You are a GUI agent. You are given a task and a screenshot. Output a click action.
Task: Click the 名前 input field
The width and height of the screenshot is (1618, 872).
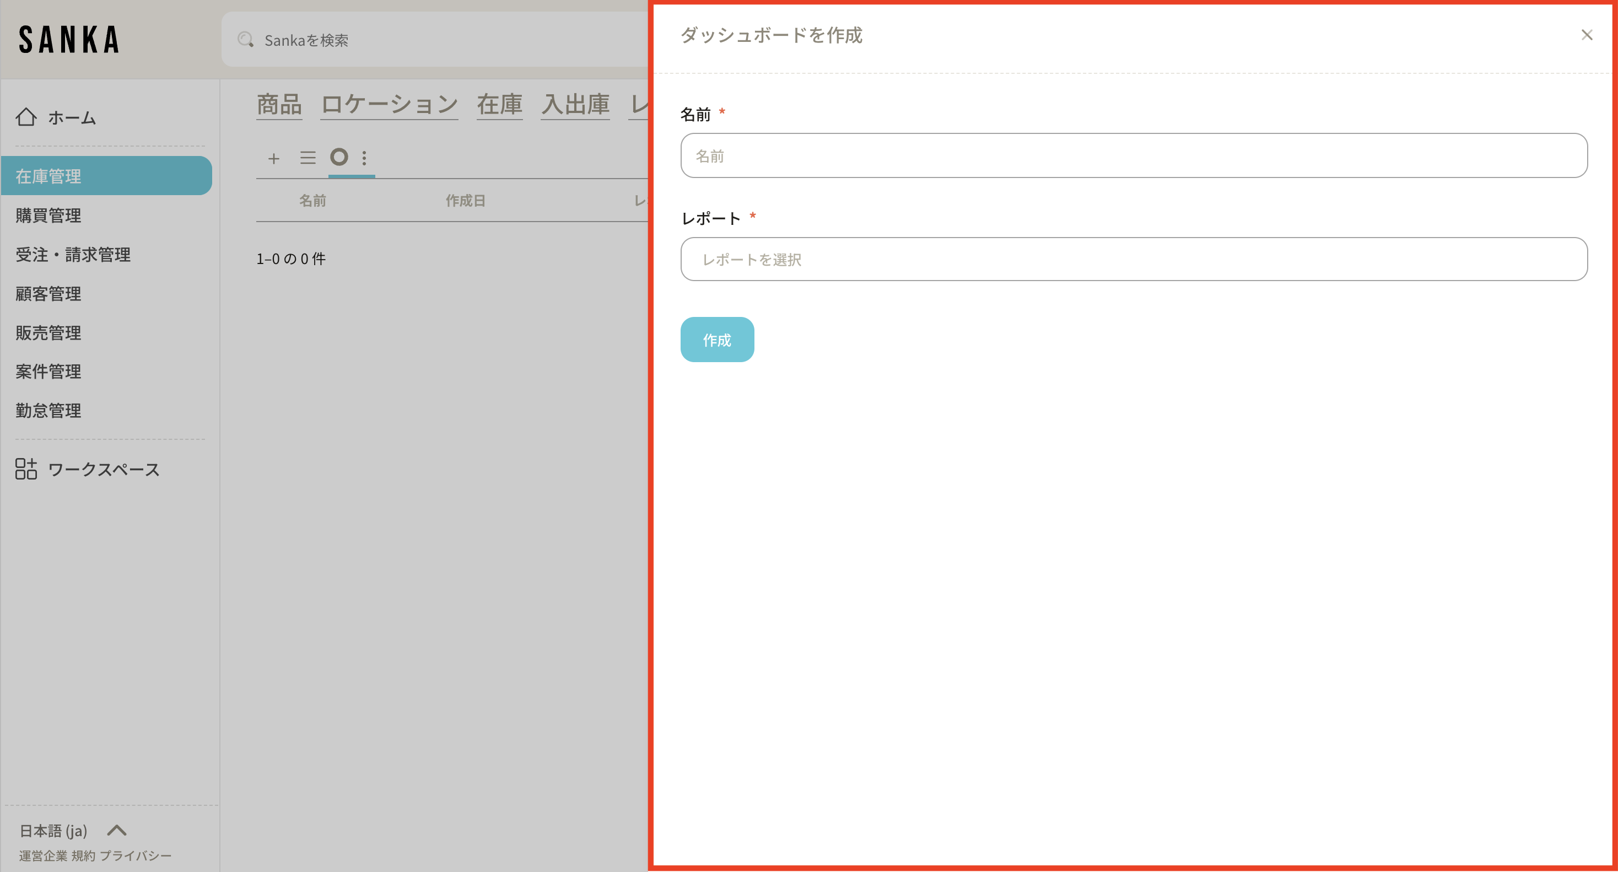(x=1133, y=156)
